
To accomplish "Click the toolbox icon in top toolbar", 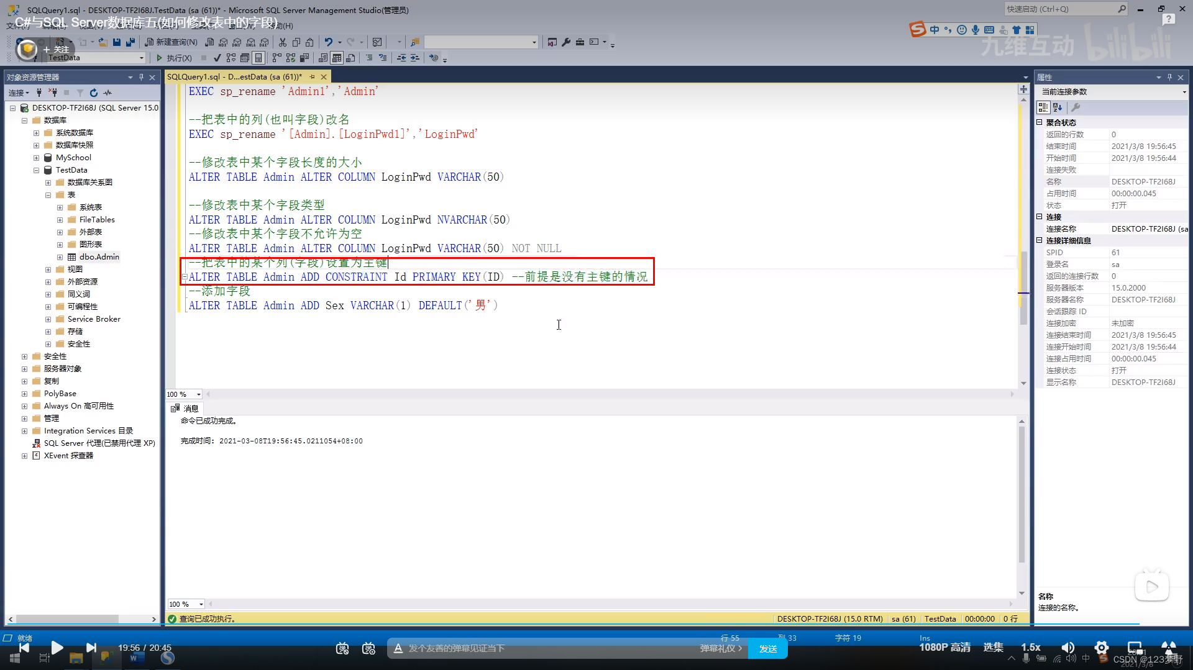I will (x=580, y=42).
